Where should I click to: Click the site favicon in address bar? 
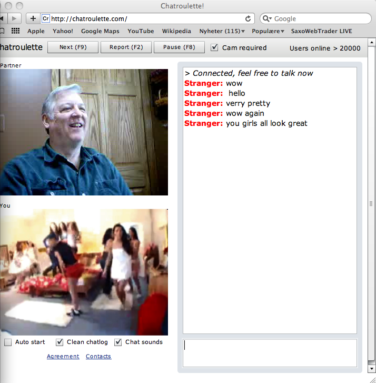pos(46,18)
